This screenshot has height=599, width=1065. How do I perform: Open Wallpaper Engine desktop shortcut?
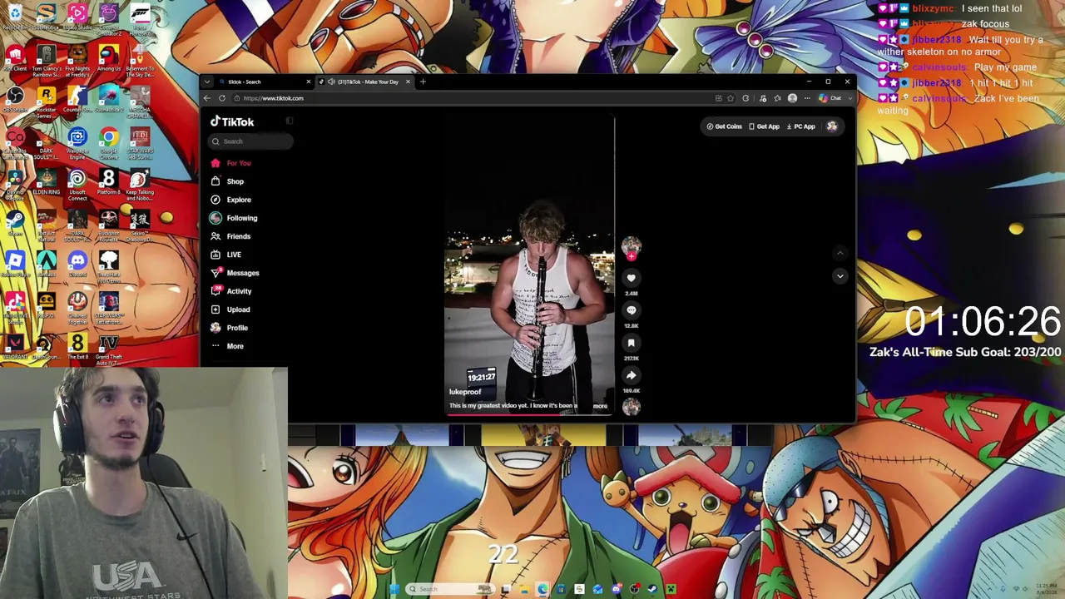point(77,141)
